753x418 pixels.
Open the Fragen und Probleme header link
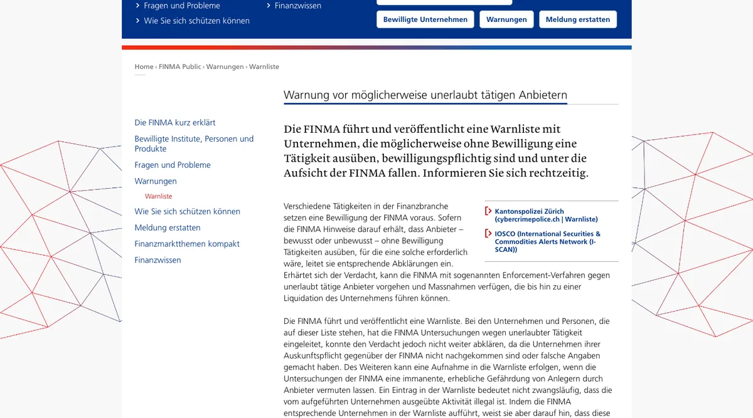point(182,6)
